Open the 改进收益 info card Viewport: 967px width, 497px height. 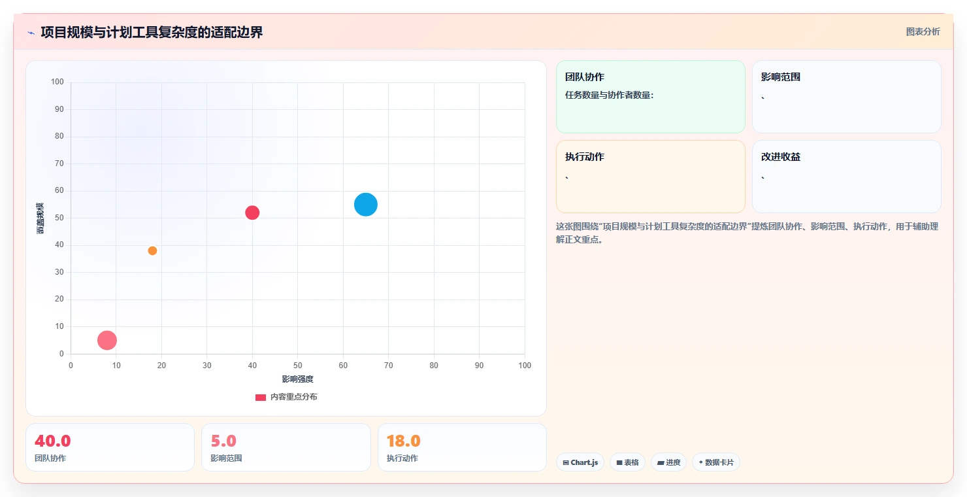click(x=846, y=177)
